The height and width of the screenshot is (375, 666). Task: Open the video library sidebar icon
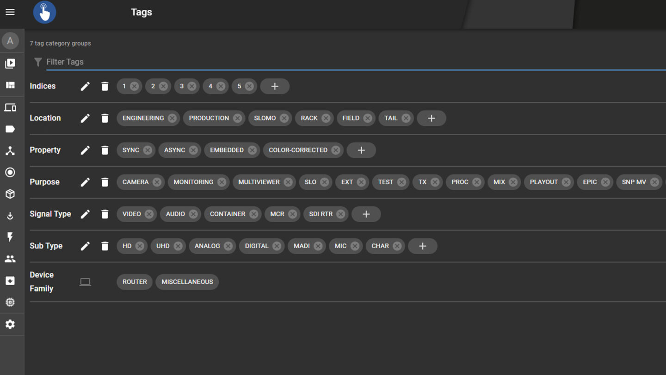10,63
